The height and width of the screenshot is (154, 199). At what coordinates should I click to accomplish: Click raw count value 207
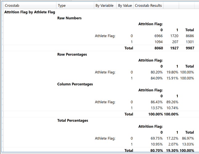pos(175,42)
